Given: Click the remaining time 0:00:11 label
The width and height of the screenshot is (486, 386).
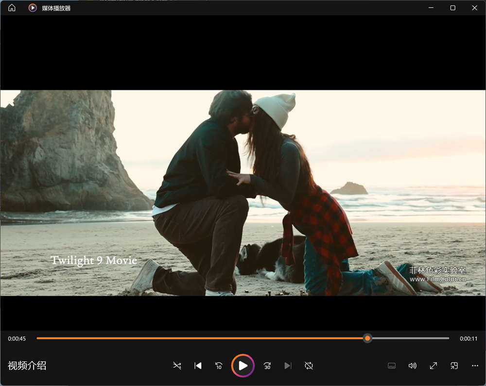Looking at the screenshot, I should (469, 338).
